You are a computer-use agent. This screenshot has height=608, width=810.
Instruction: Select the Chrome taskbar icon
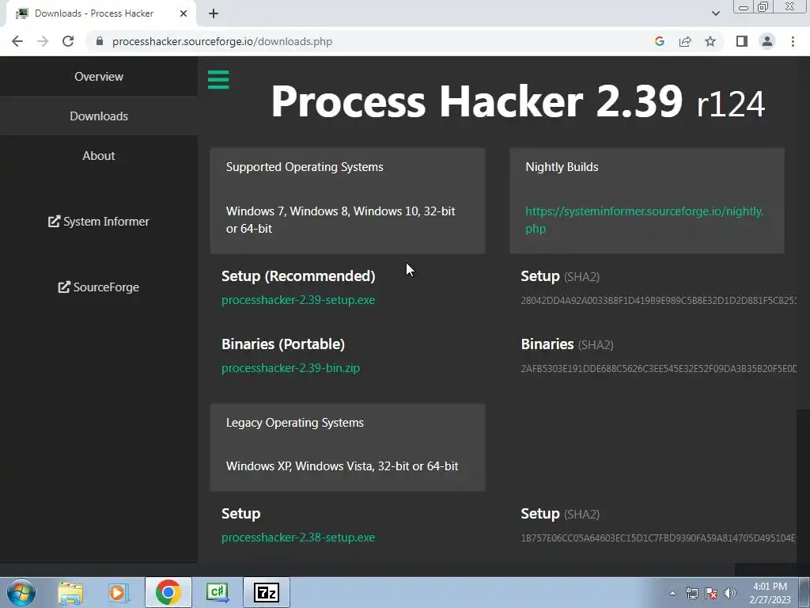click(x=168, y=592)
